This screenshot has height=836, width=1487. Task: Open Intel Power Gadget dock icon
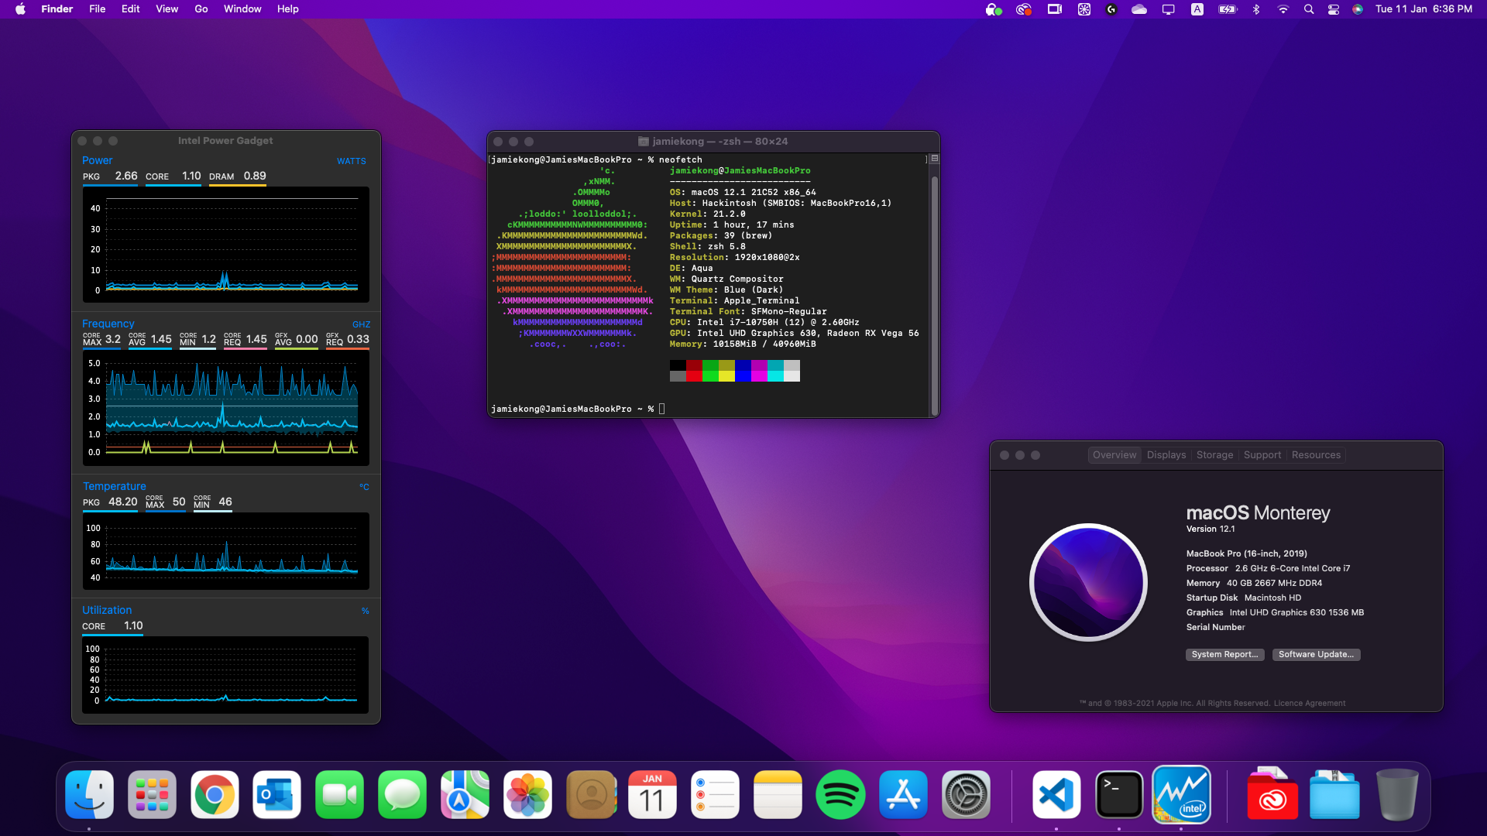coord(1181,795)
